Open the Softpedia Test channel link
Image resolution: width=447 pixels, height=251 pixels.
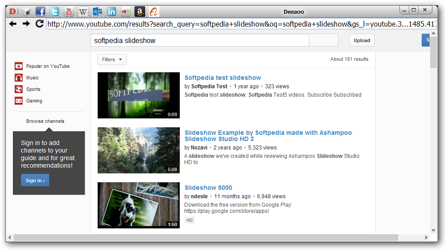209,86
